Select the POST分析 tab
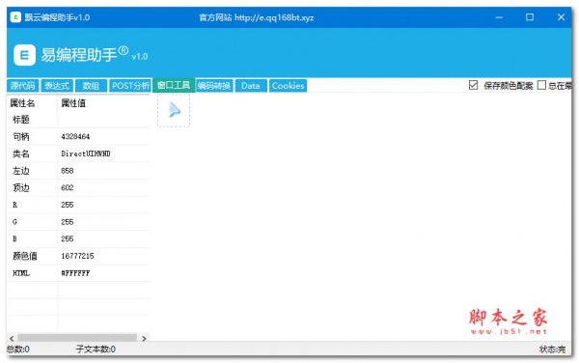This screenshot has height=363, width=579. (130, 86)
